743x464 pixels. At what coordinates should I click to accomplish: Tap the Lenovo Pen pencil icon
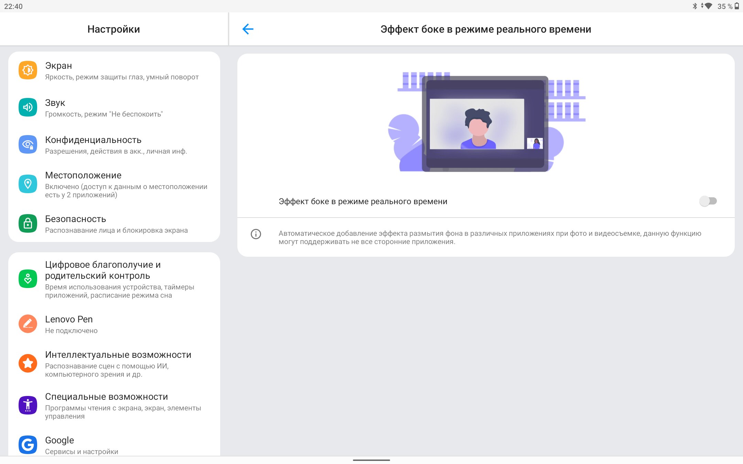28,324
